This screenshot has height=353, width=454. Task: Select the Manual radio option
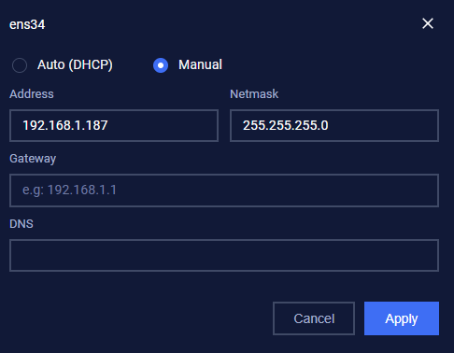pos(161,65)
